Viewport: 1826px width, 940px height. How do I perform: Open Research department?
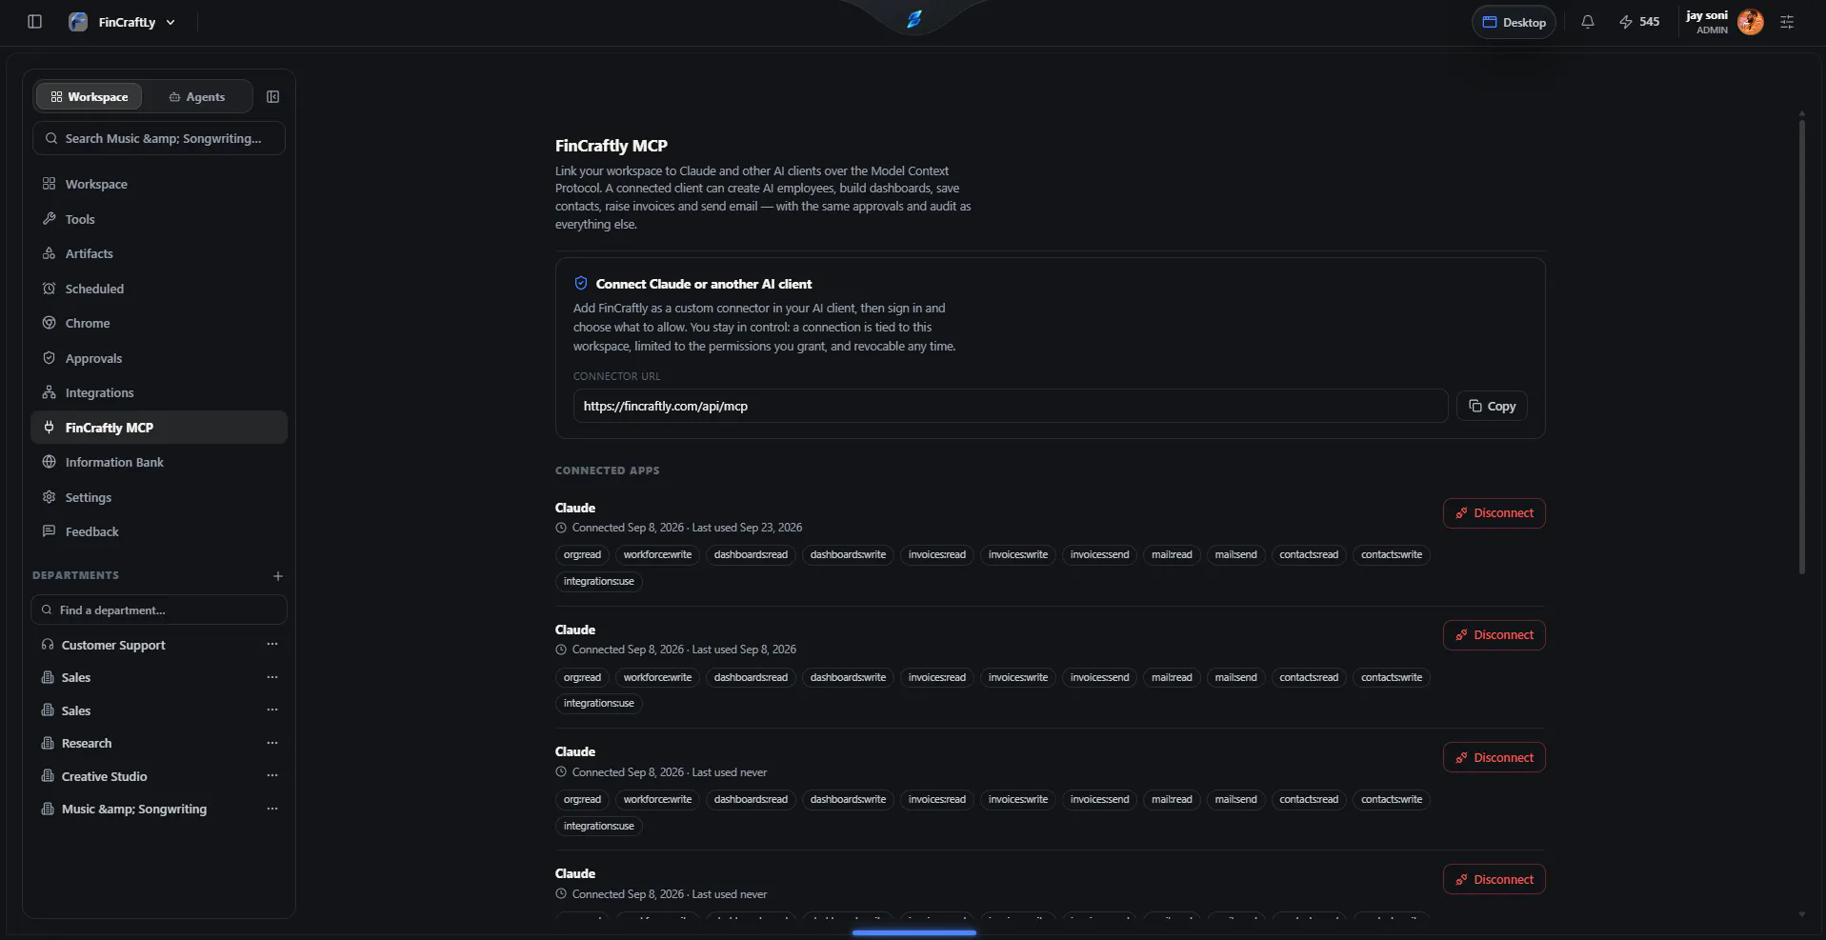point(87,743)
